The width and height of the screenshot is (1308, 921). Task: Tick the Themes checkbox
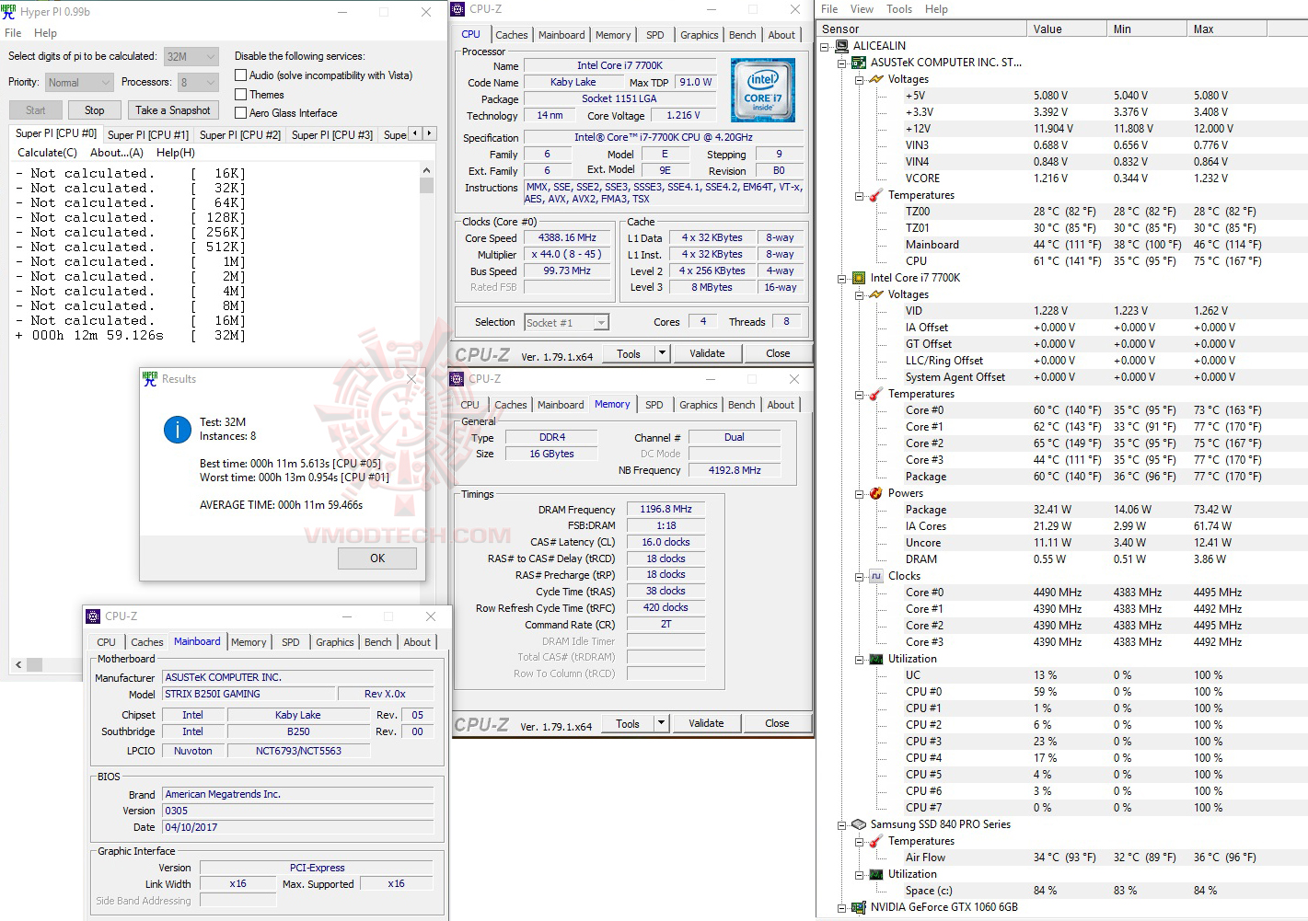click(x=240, y=95)
